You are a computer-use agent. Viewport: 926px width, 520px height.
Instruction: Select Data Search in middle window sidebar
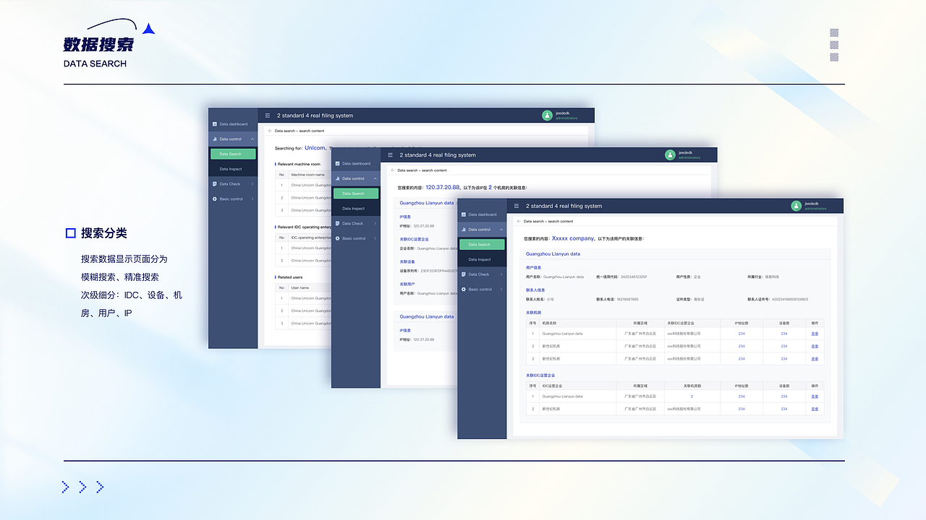[356, 194]
